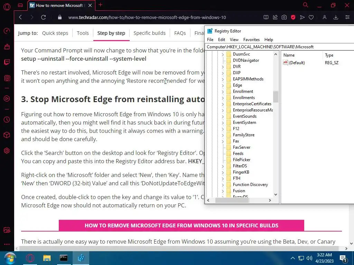This screenshot has width=354, height=265.
Task: Jump to the FAQs section
Action: (180, 33)
